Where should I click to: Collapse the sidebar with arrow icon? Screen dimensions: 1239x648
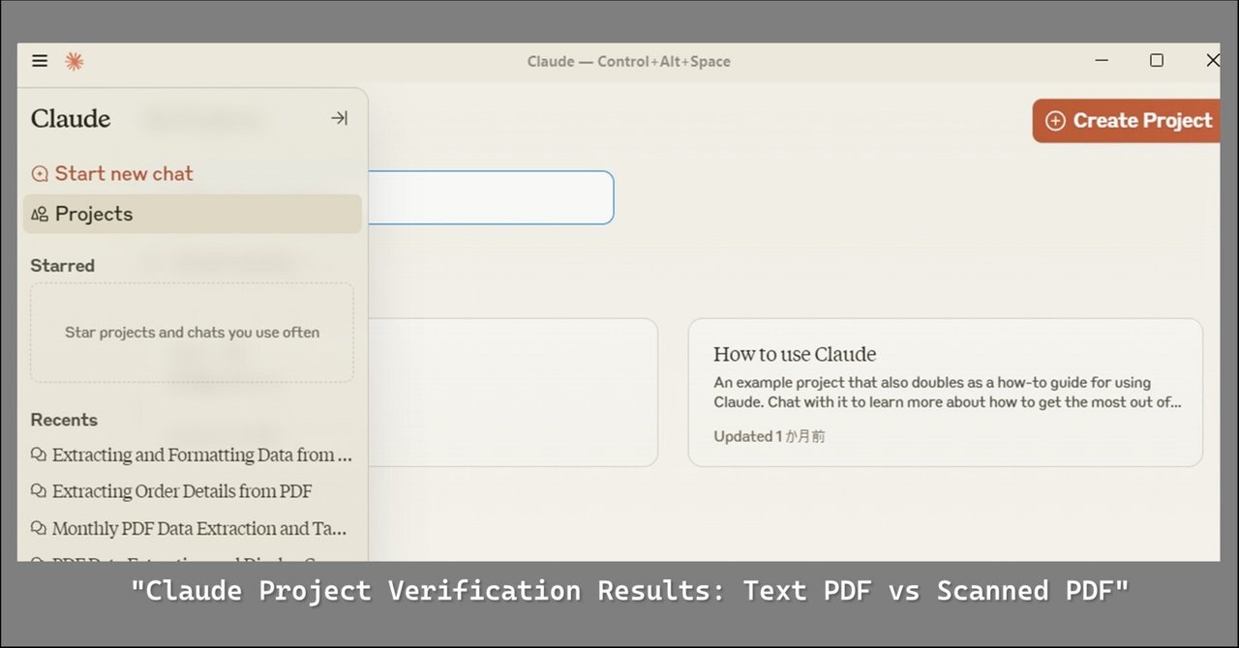pyautogui.click(x=339, y=118)
